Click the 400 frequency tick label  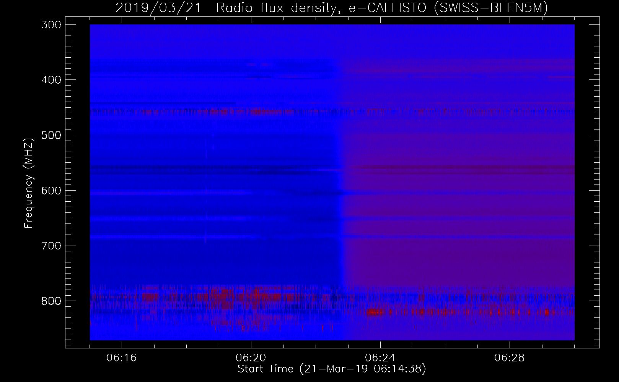[x=50, y=80]
